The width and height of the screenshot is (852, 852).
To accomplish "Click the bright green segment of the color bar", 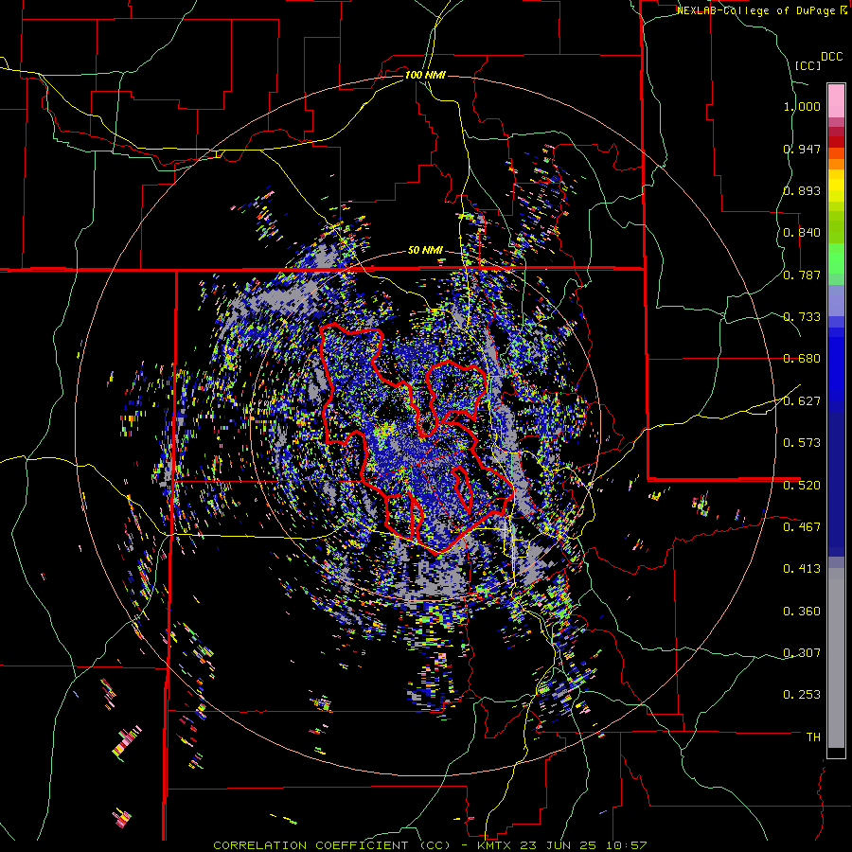I will pyautogui.click(x=836, y=258).
